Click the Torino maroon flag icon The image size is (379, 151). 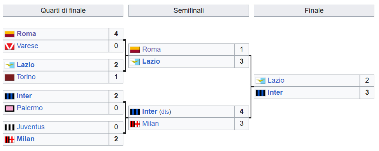(9, 77)
